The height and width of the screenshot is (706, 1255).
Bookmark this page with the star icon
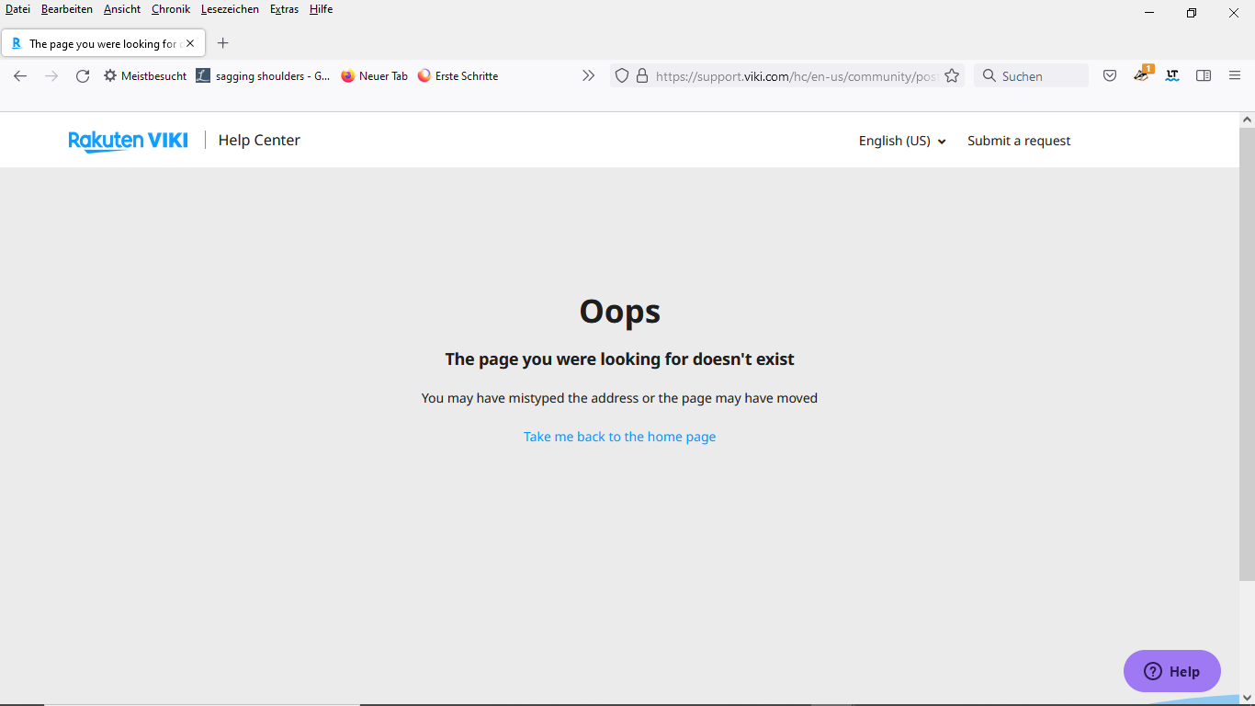click(952, 76)
